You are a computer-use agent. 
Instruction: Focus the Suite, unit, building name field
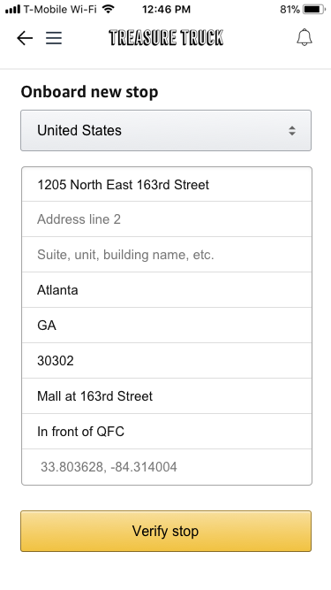167,255
